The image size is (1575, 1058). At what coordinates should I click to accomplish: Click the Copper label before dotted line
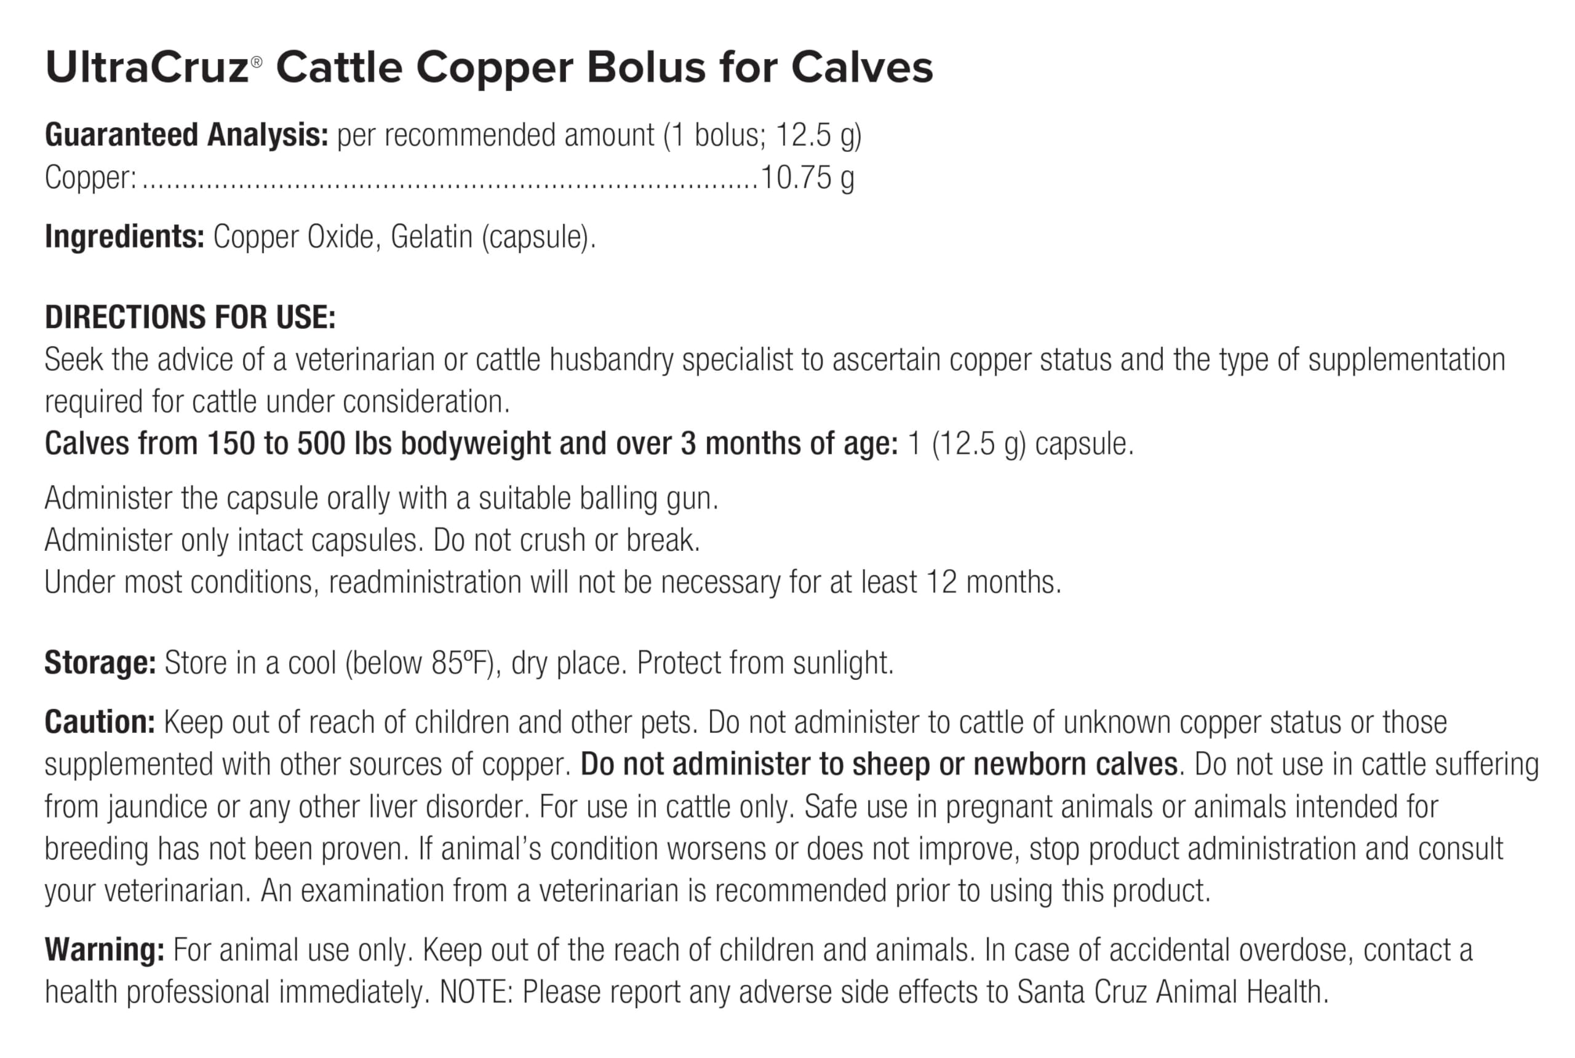[x=90, y=178]
